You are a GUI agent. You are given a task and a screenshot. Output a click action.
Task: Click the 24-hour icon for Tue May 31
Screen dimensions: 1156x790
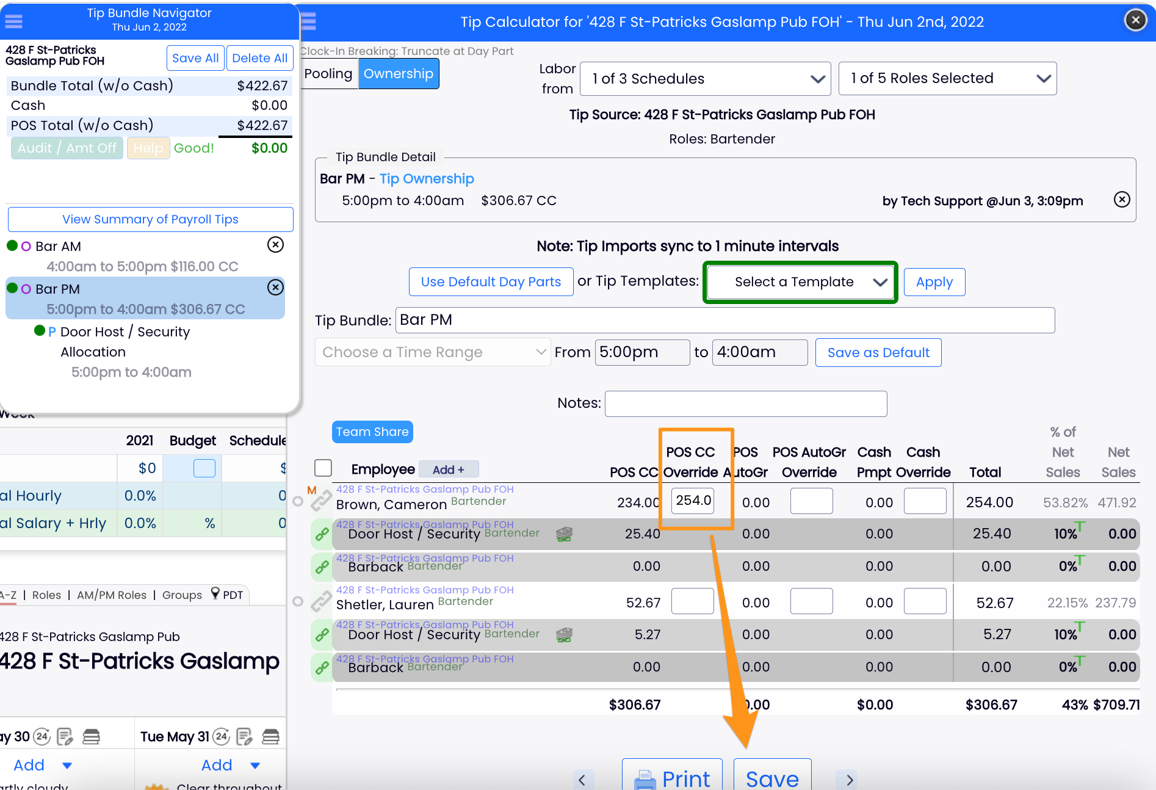click(x=221, y=736)
